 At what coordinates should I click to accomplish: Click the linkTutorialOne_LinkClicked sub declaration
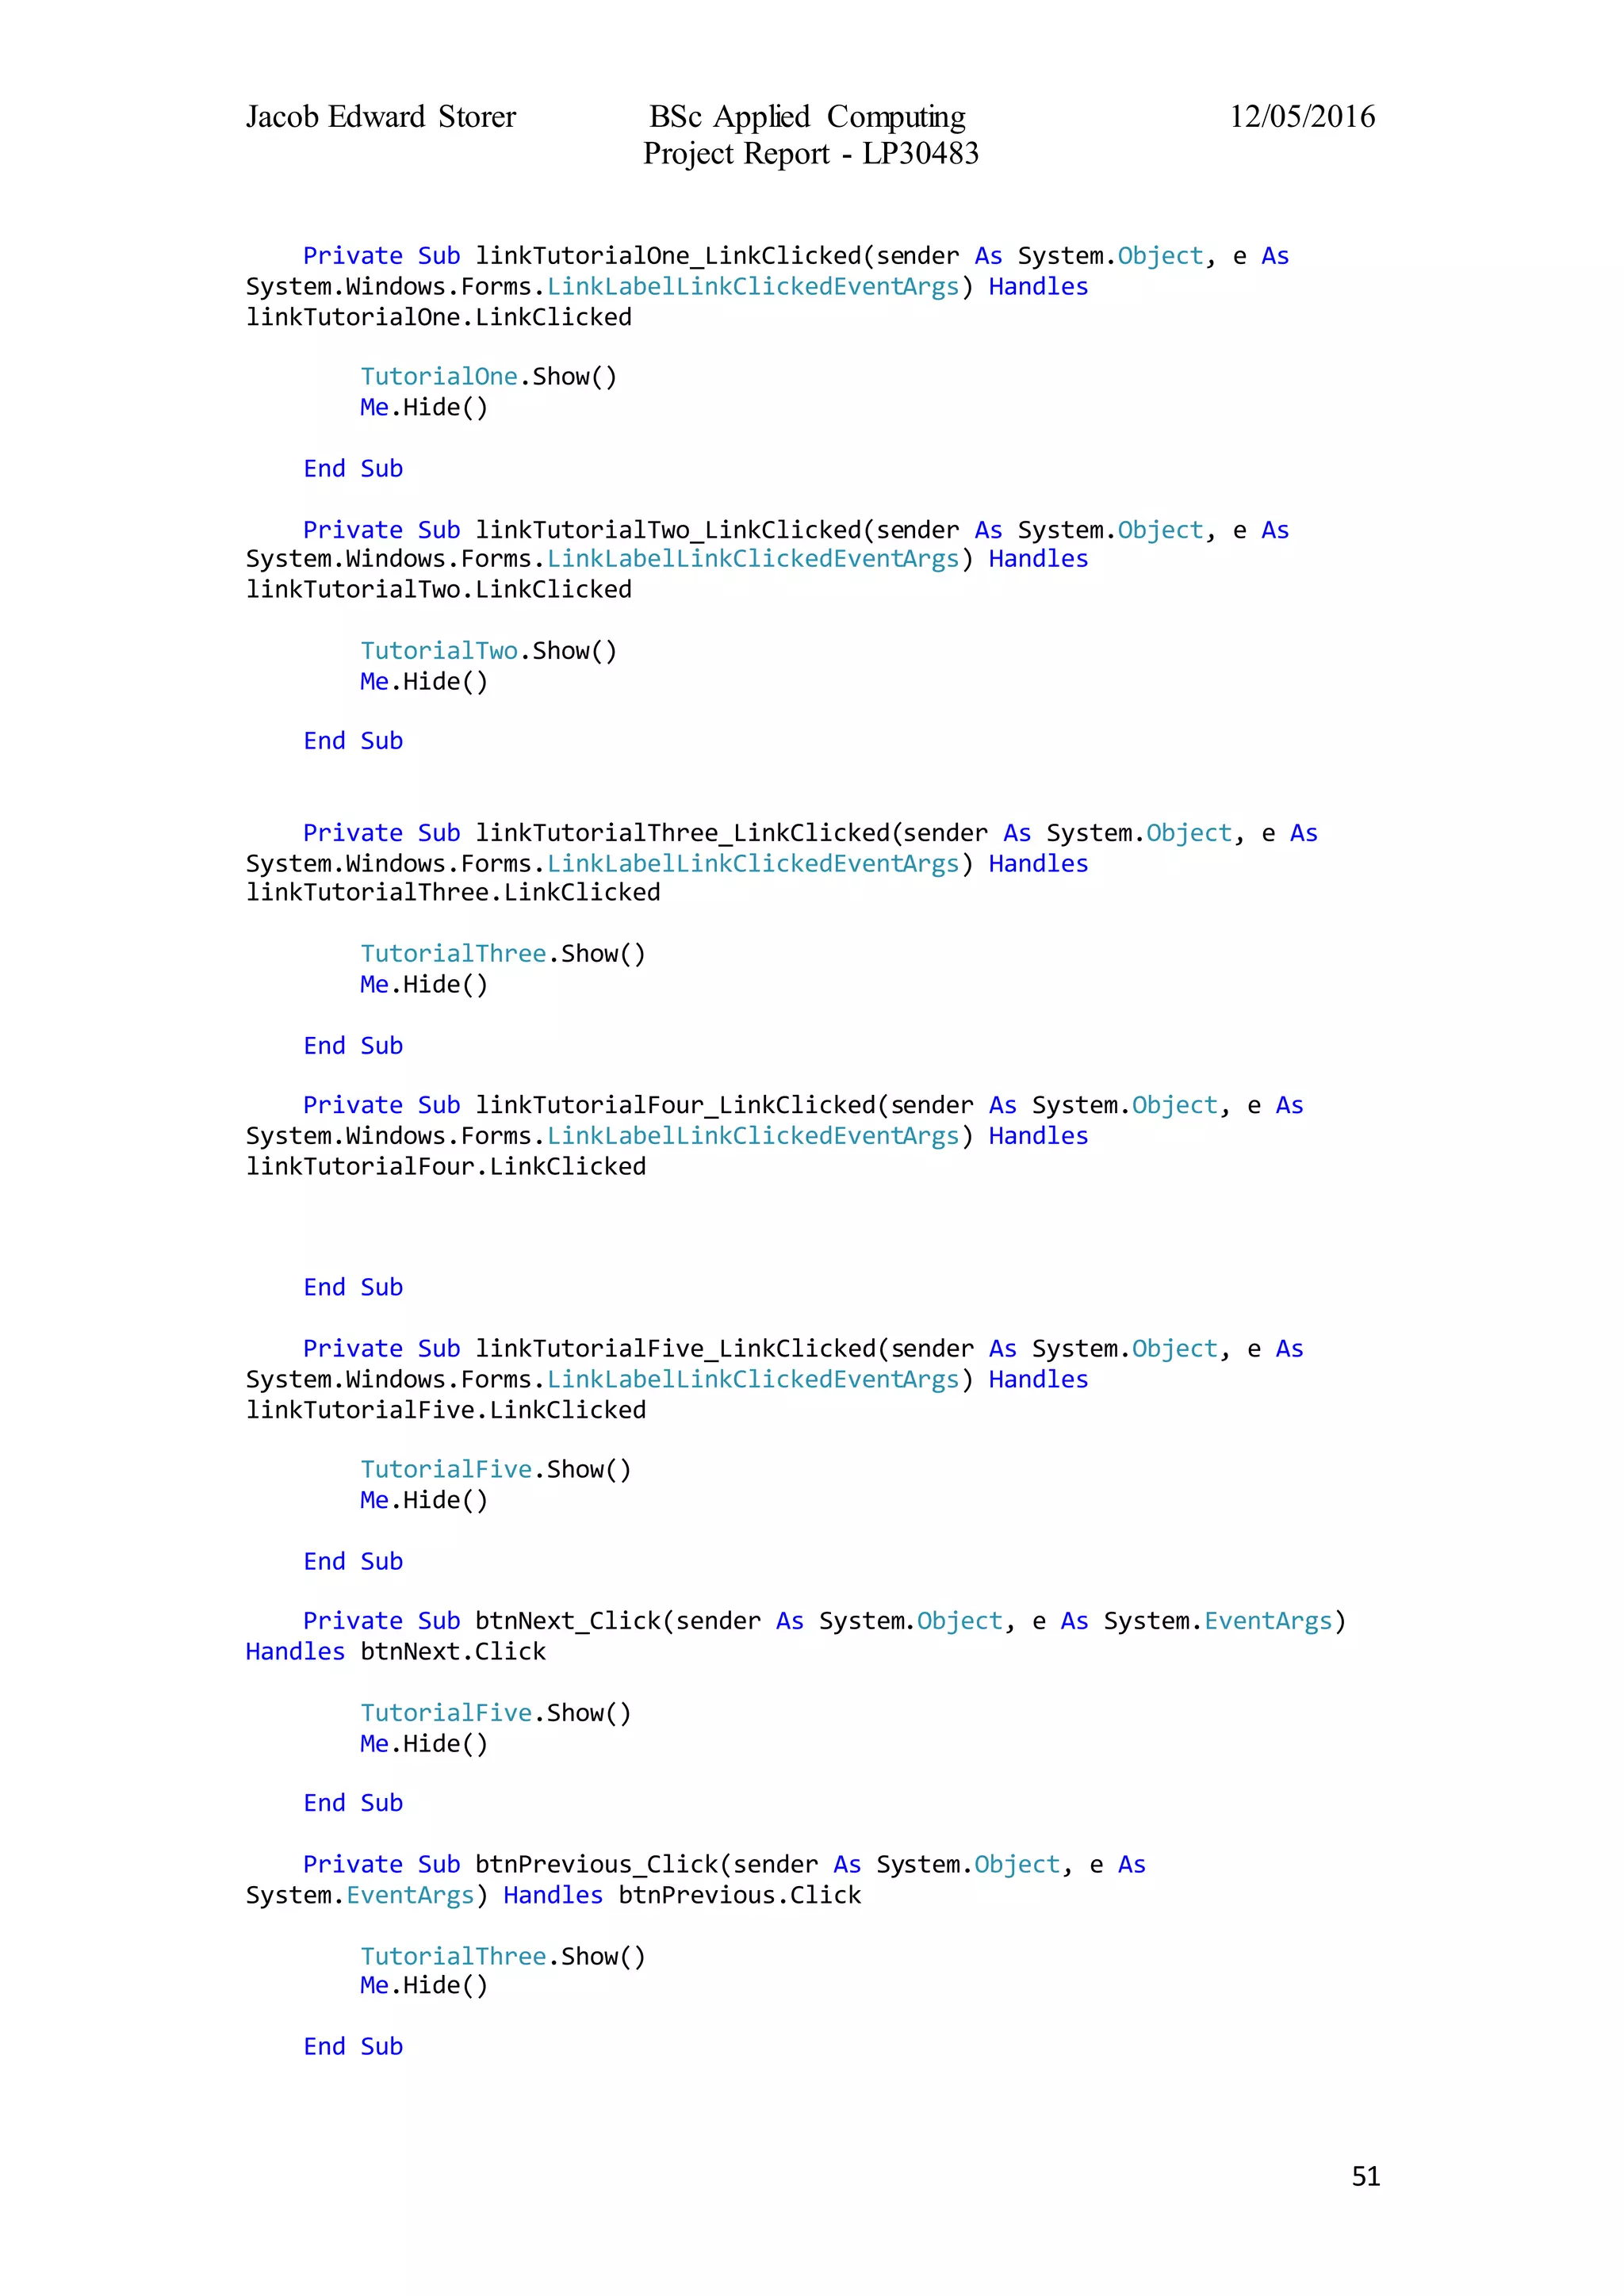tap(796, 257)
